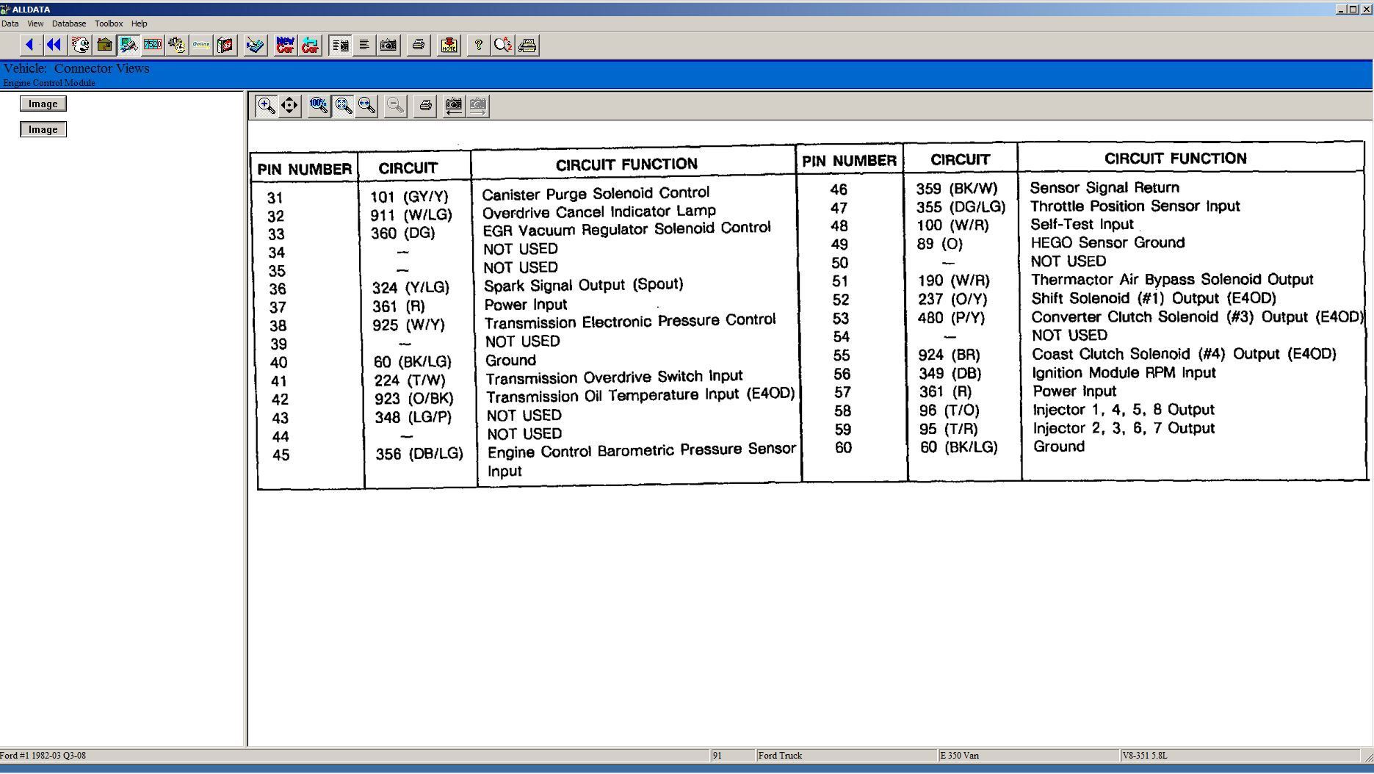Open the Toolbox menu
This screenshot has width=1374, height=774.
pos(109,23)
